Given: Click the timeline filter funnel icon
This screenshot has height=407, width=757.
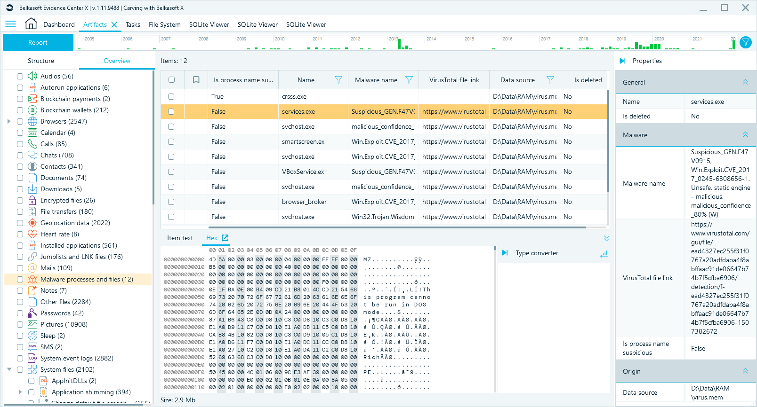Looking at the screenshot, I should tap(746, 42).
